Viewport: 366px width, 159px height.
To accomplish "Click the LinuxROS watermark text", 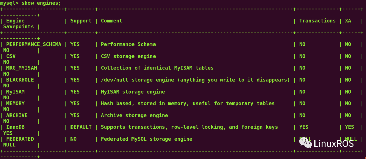I will click(x=333, y=144).
